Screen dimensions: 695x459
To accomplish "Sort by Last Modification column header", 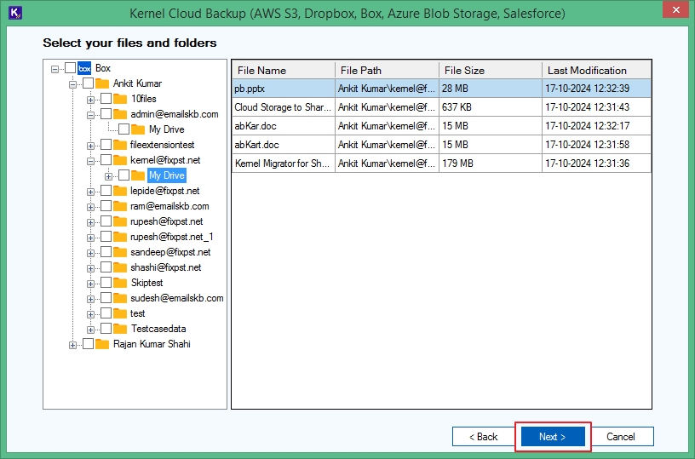I will point(596,70).
